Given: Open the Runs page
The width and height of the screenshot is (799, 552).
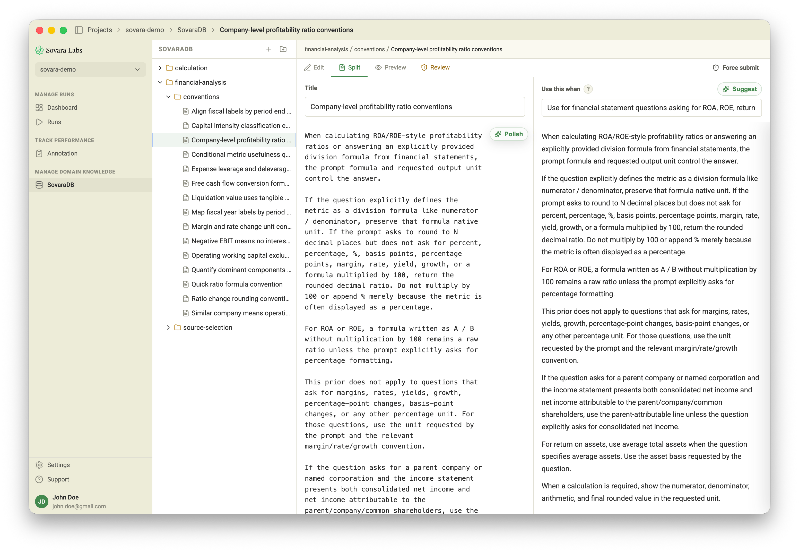Looking at the screenshot, I should (91, 122).
